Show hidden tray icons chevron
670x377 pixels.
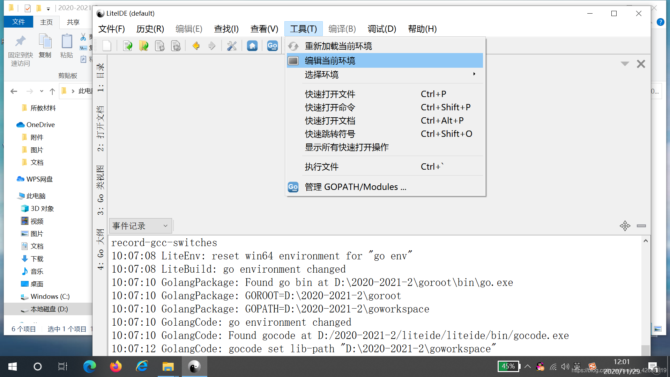[x=528, y=367]
